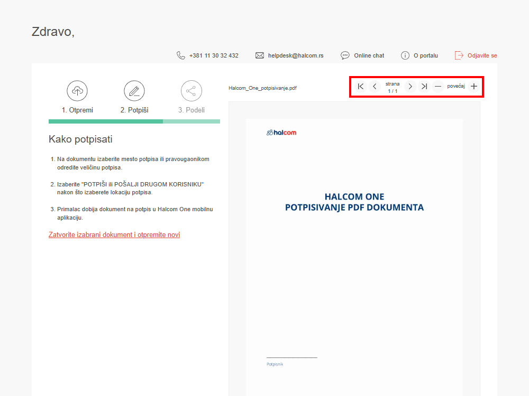Image resolution: width=529 pixels, height=396 pixels.
Task: Click the share icon for Podeli step
Action: pyautogui.click(x=191, y=91)
